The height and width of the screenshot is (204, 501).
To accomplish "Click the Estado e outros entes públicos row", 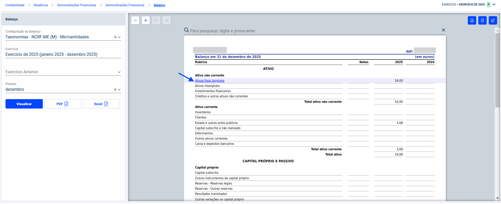I will click(315, 123).
